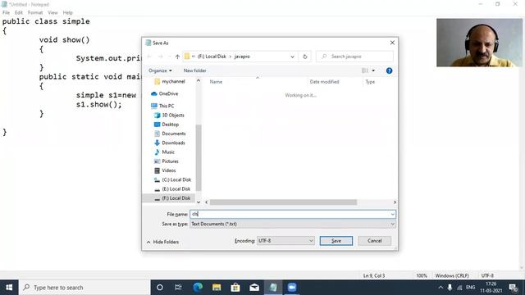The height and width of the screenshot is (295, 525).
Task: Open the Encoding UTF-8 dropdown
Action: pyautogui.click(x=285, y=240)
